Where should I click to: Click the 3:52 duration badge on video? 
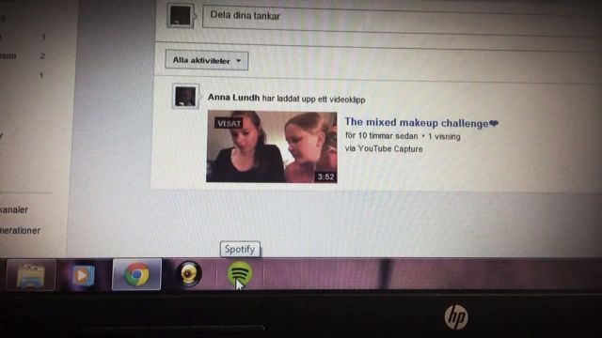pos(325,177)
